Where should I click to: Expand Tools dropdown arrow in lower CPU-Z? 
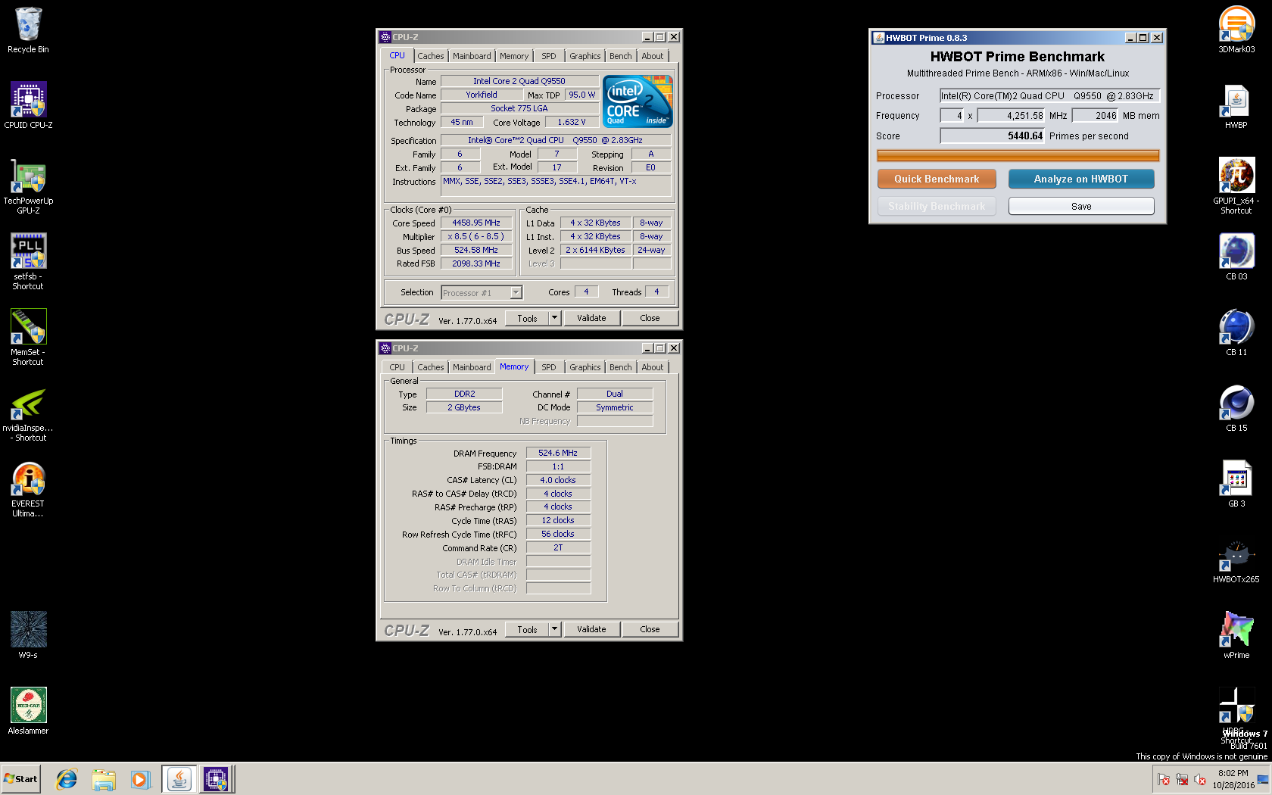[x=554, y=629]
